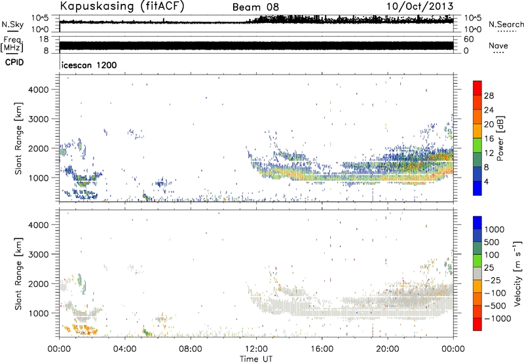Click the "18" frequency axis label
524x363 pixels.
43,39
